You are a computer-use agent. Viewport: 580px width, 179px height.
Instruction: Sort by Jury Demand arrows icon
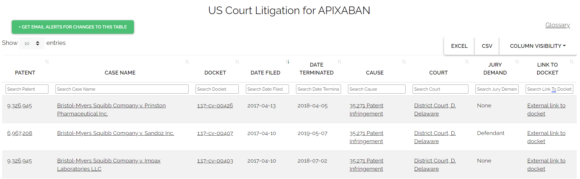(x=517, y=62)
